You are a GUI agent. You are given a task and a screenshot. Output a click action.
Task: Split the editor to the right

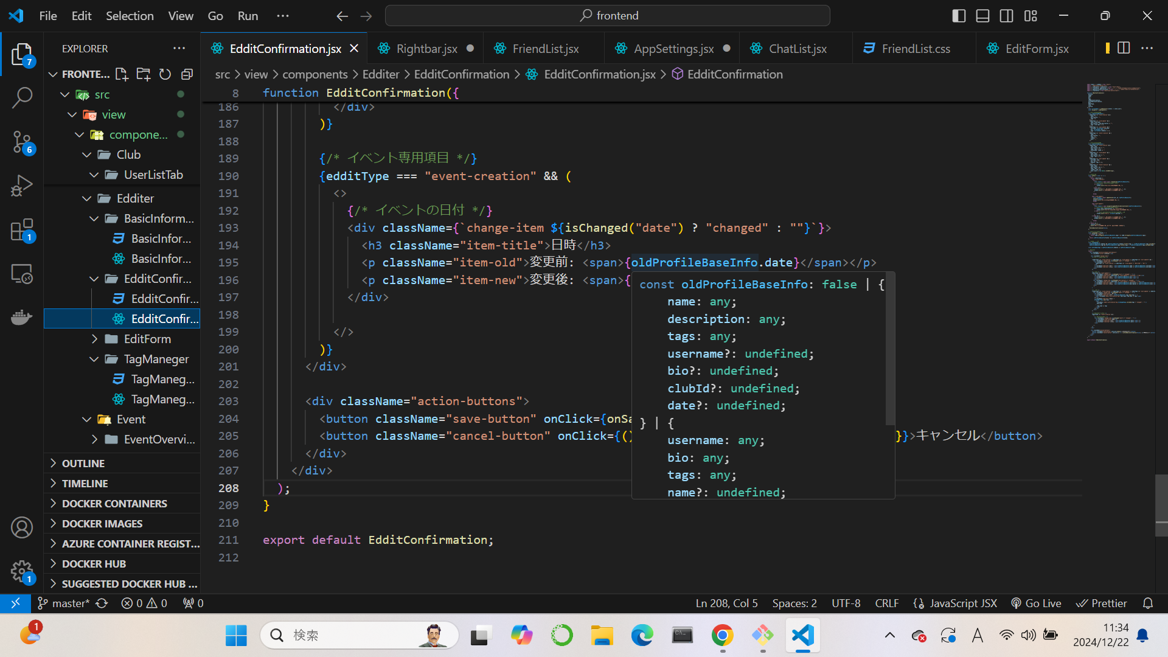click(x=1124, y=48)
